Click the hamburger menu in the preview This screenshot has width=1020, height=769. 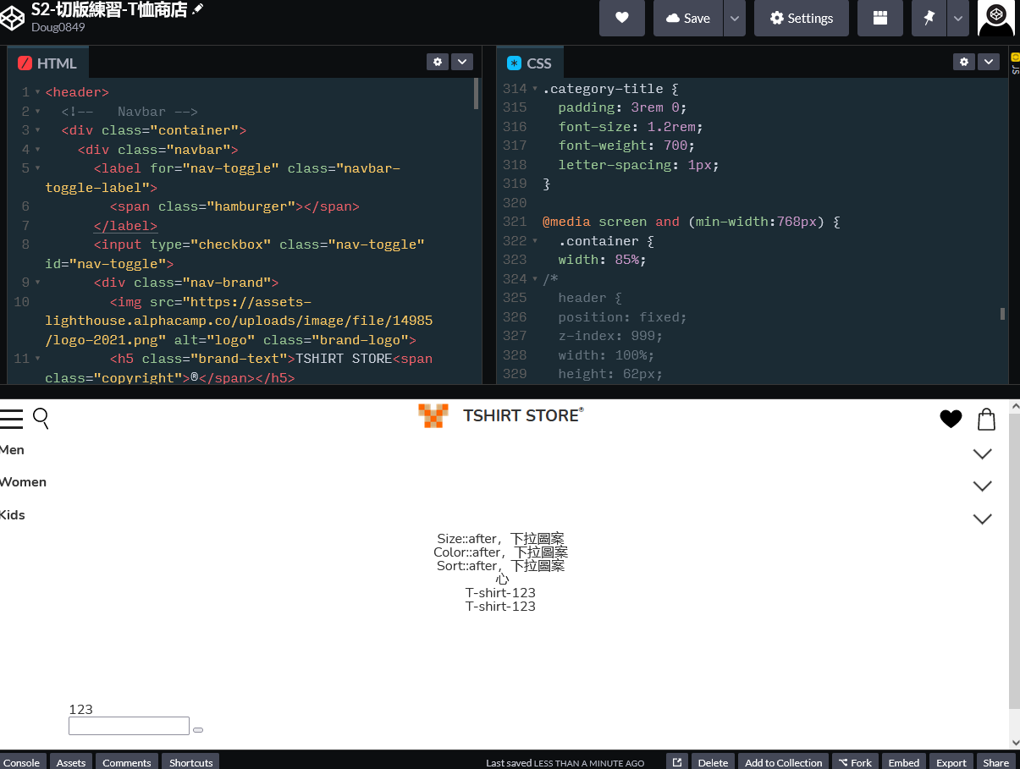coord(12,418)
